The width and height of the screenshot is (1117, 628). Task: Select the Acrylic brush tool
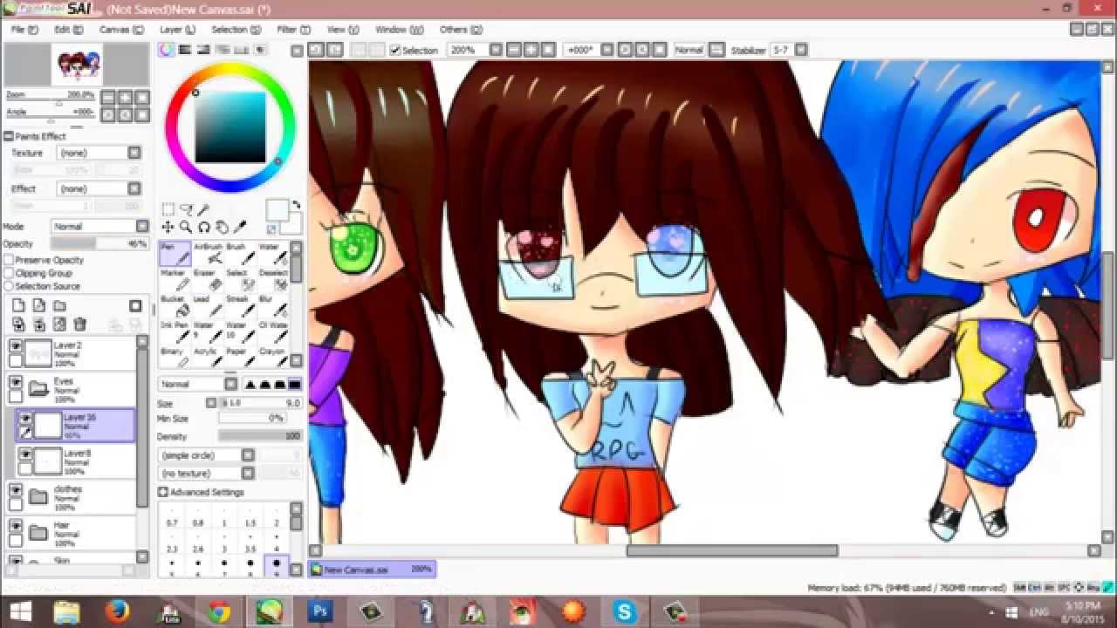(x=208, y=357)
